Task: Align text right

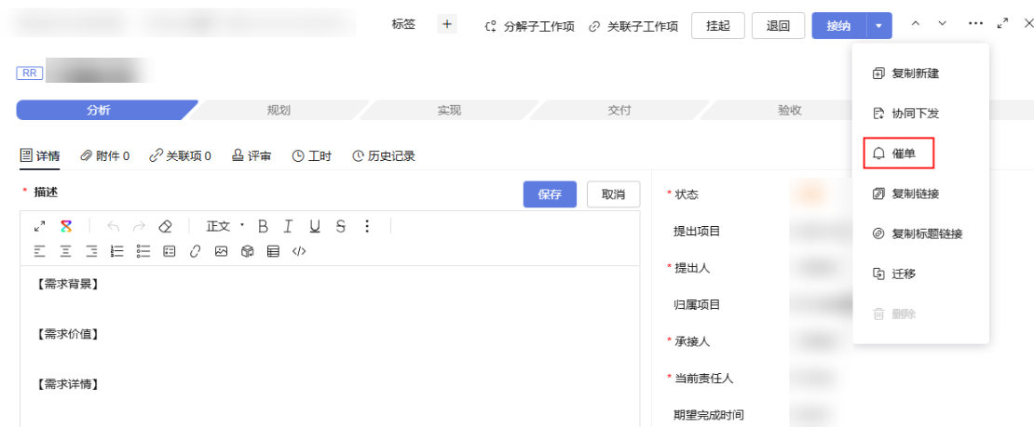Action: pos(91,251)
